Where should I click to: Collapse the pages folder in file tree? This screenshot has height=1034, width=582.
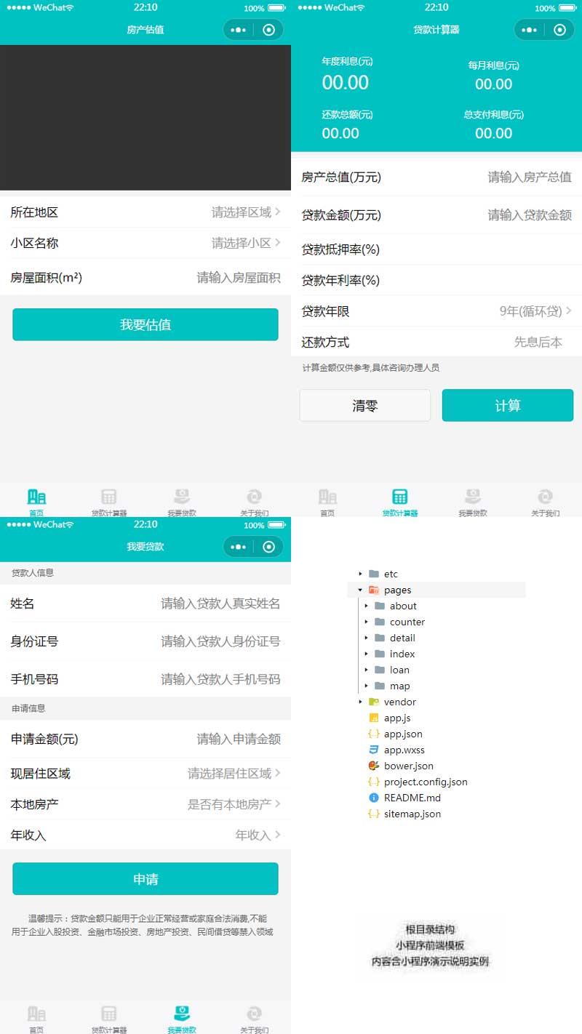click(x=360, y=590)
